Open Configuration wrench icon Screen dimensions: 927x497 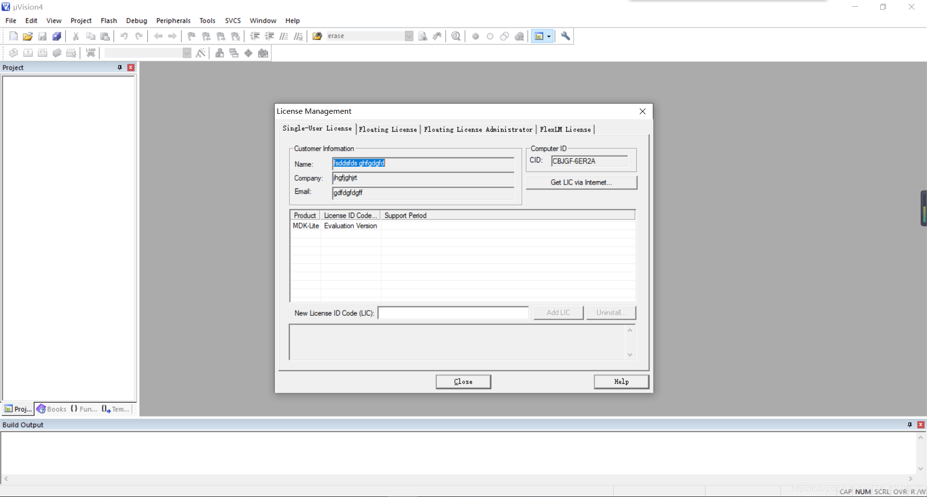(x=565, y=36)
